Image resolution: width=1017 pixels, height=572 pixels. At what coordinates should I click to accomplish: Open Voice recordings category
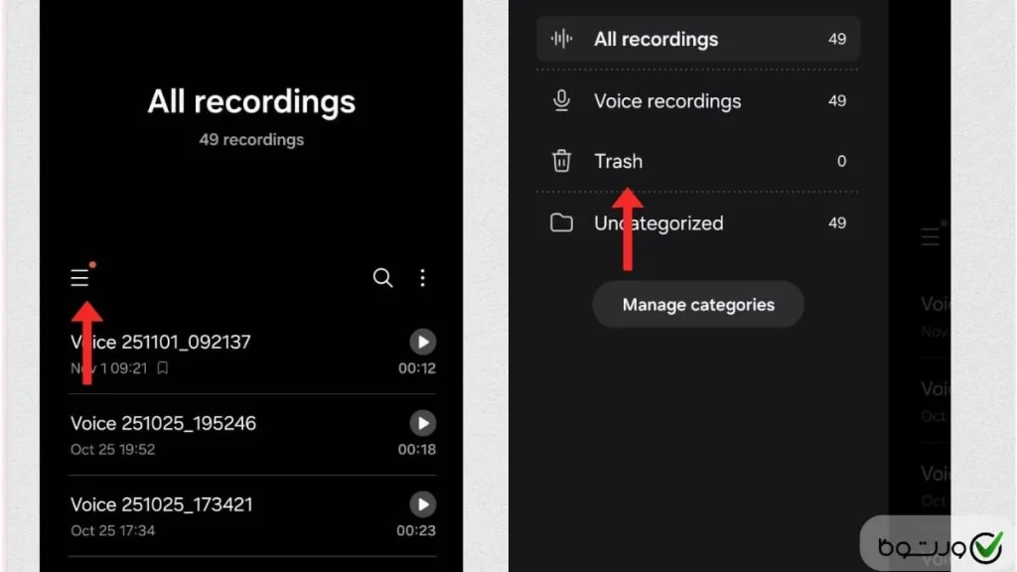pos(666,101)
